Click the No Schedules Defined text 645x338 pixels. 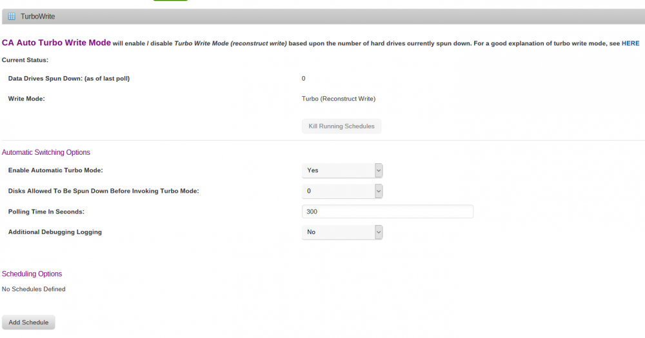click(34, 289)
